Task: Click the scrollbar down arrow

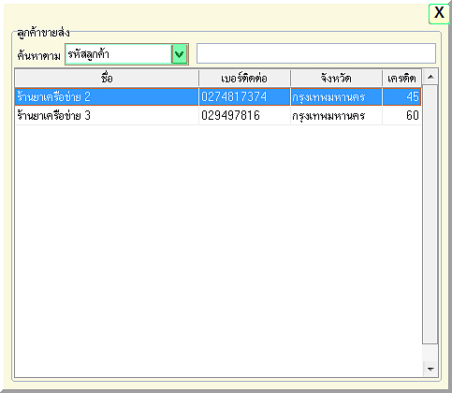Action: pos(430,370)
